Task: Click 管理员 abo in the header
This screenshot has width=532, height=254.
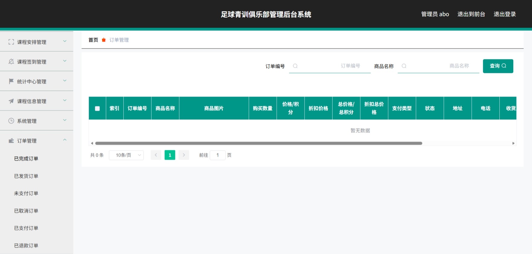Action: pyautogui.click(x=435, y=14)
